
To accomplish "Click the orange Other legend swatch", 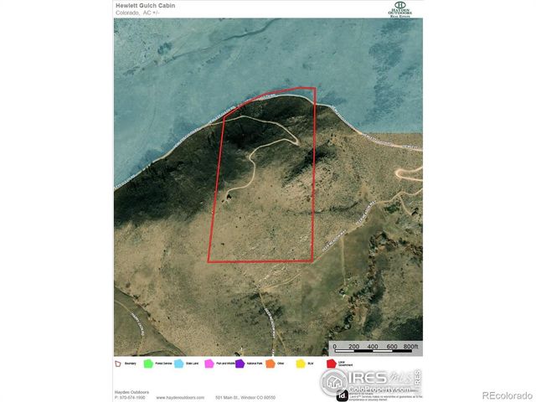I will tap(271, 363).
